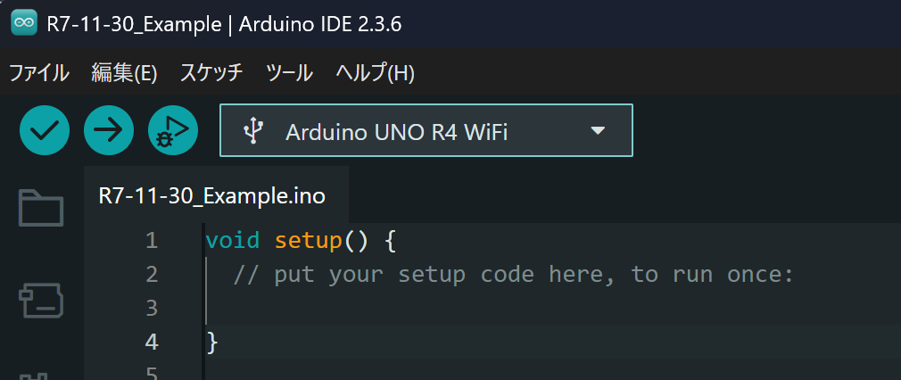Select the "Arduino UNO R4 WiFi" board name
The image size is (901, 380).
[x=396, y=132]
